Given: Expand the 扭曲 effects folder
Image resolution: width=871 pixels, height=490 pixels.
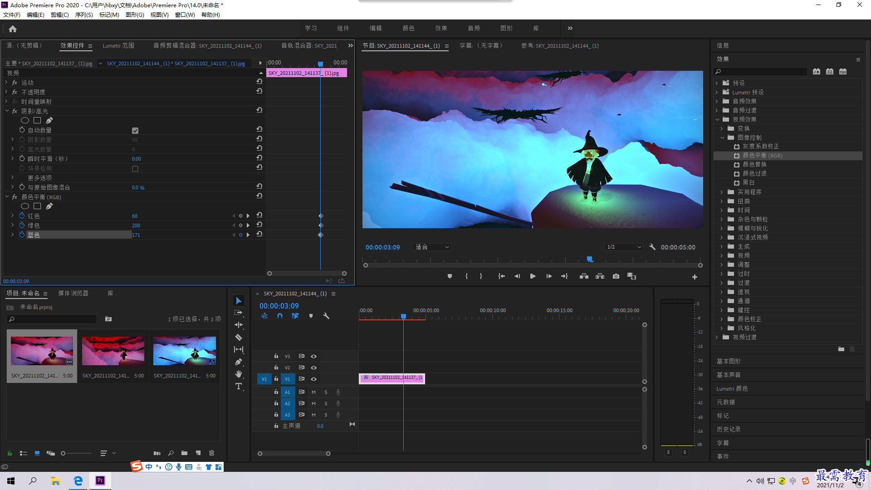Looking at the screenshot, I should click(x=722, y=201).
